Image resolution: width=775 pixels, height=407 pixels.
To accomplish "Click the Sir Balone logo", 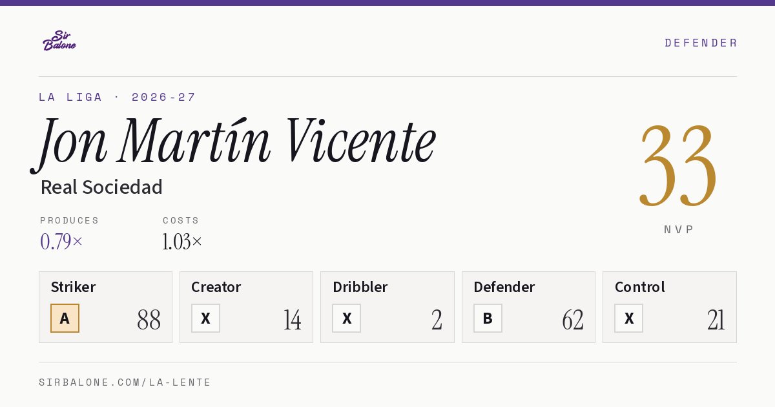I will click(59, 41).
